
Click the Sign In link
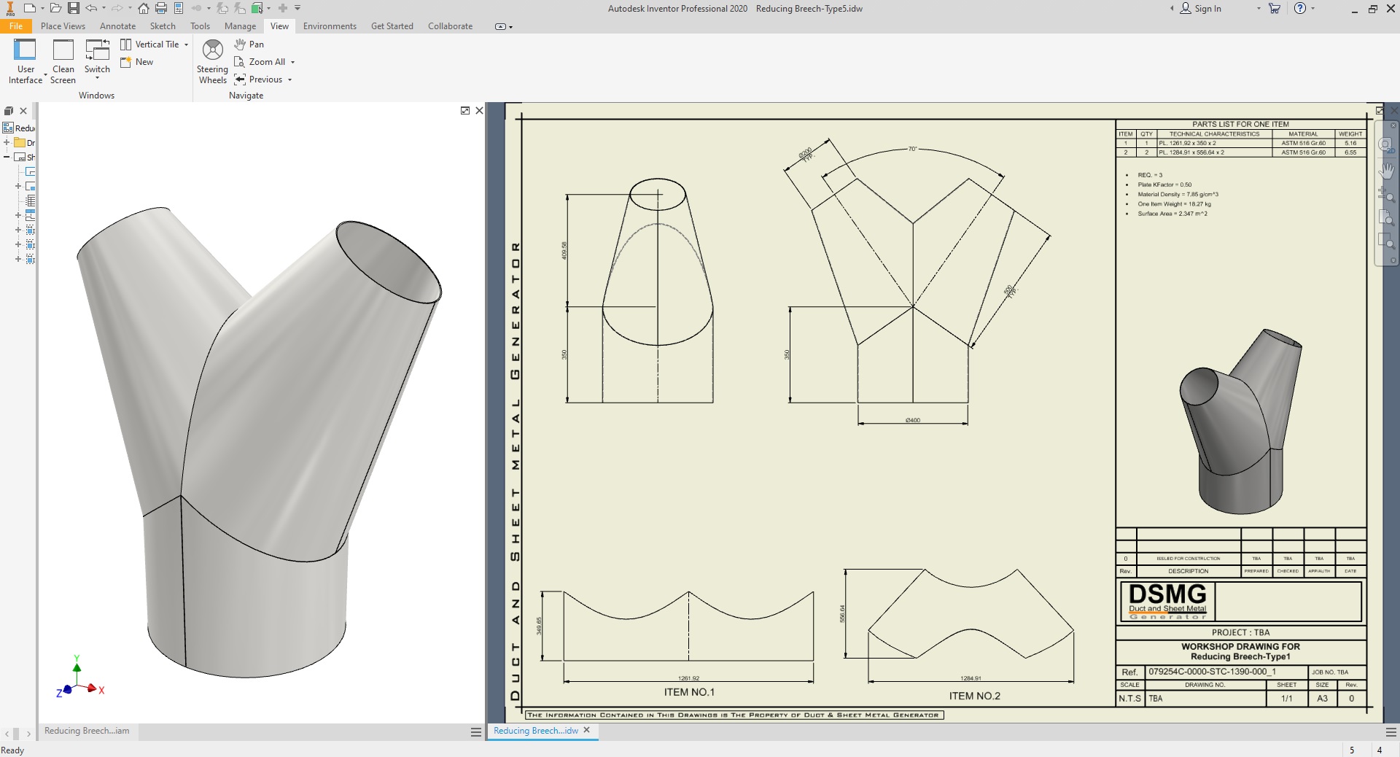pos(1207,9)
